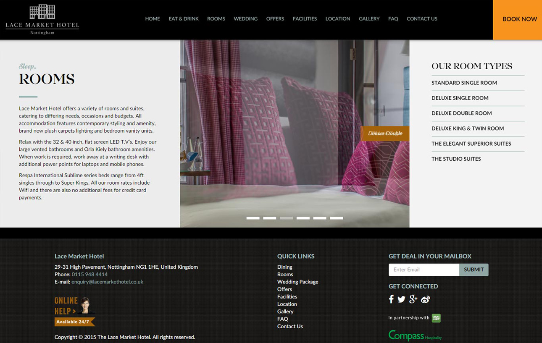This screenshot has height=343, width=542.
Task: Select the third (active) carousel indicator
Action: tap(287, 218)
